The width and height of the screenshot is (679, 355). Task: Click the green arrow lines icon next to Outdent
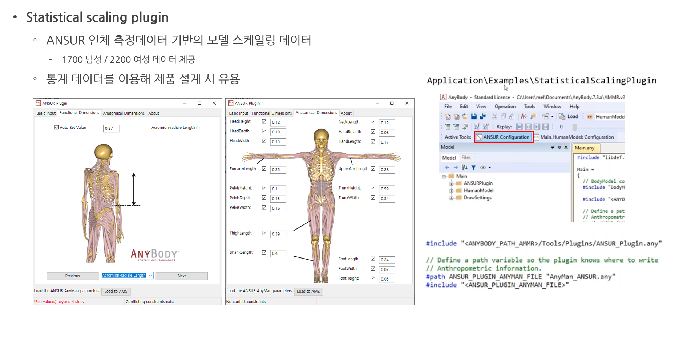point(465,127)
